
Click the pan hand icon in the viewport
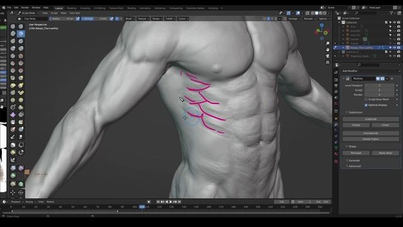(x=327, y=49)
